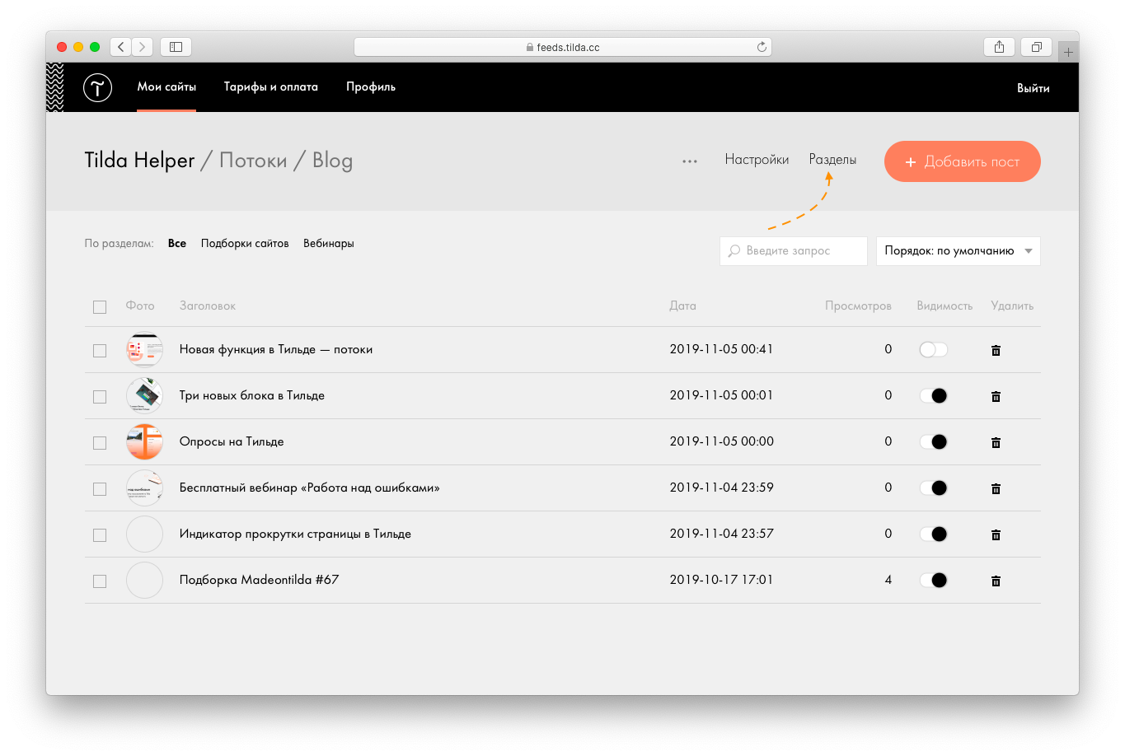Select all posts with the header checkbox

click(100, 307)
